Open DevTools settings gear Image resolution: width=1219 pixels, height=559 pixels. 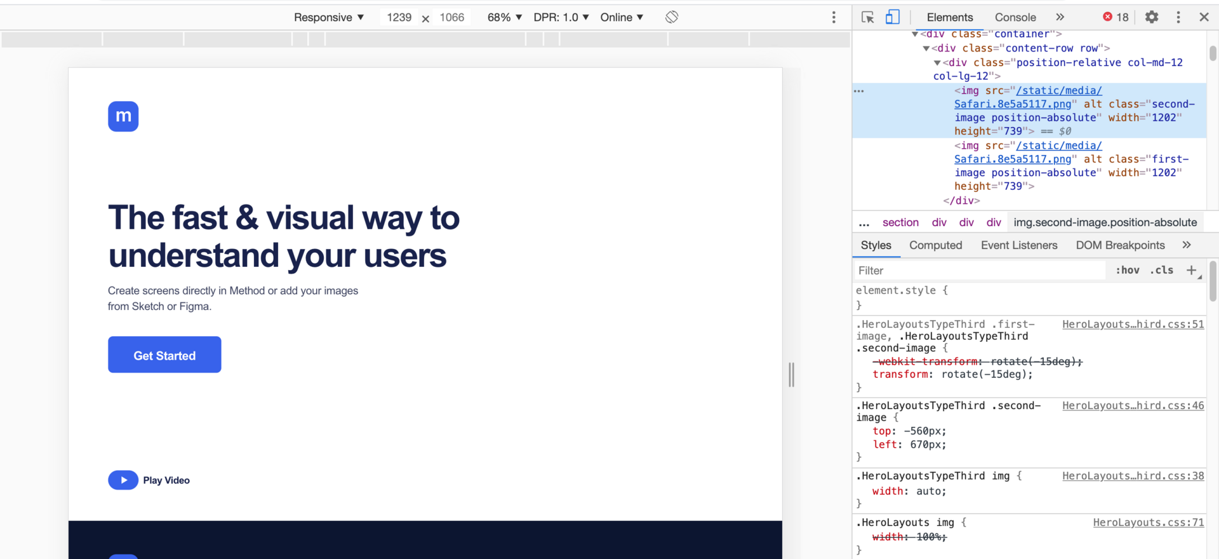click(x=1152, y=17)
